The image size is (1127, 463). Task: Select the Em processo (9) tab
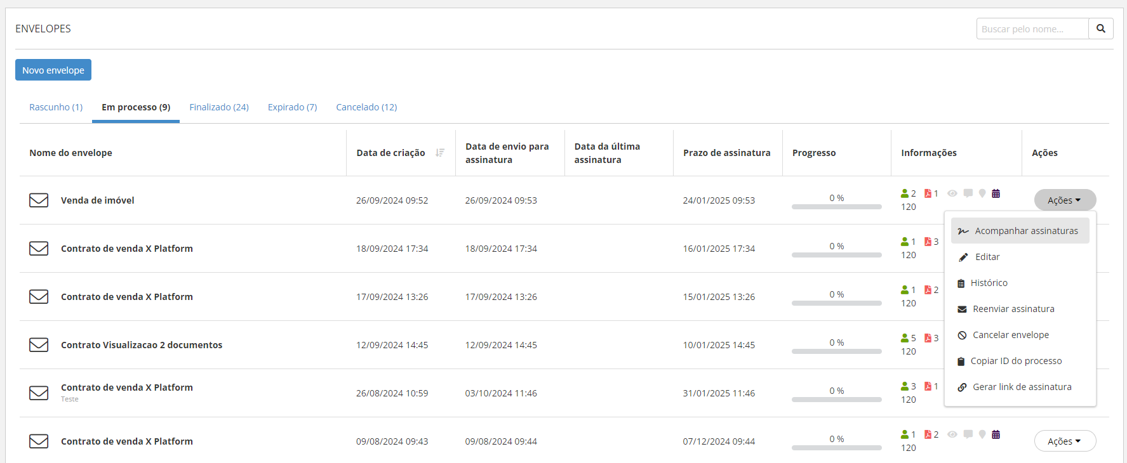tap(136, 107)
